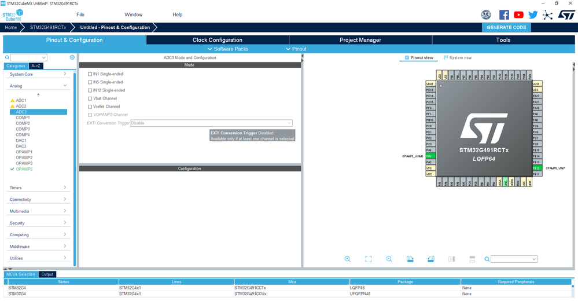The image size is (578, 301).
Task: Click the peripheral search magnifier icon
Action: [x=7, y=57]
